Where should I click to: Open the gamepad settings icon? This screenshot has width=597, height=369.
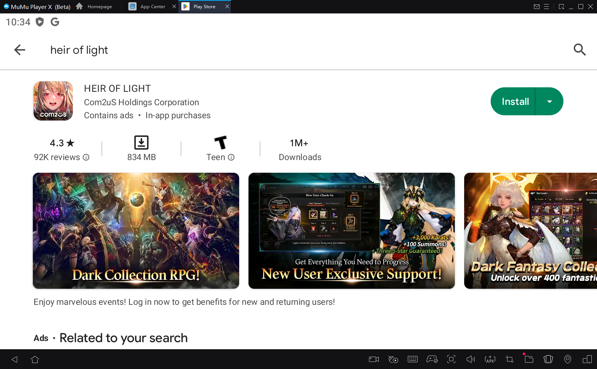432,359
